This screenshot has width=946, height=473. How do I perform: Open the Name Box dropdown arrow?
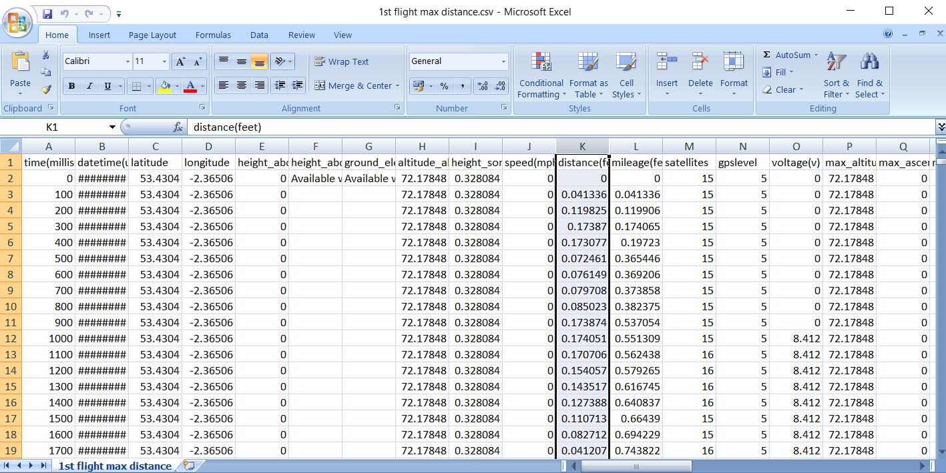[x=112, y=127]
